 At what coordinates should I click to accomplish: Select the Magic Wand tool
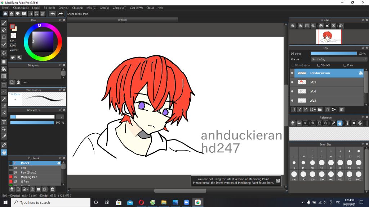[4, 99]
